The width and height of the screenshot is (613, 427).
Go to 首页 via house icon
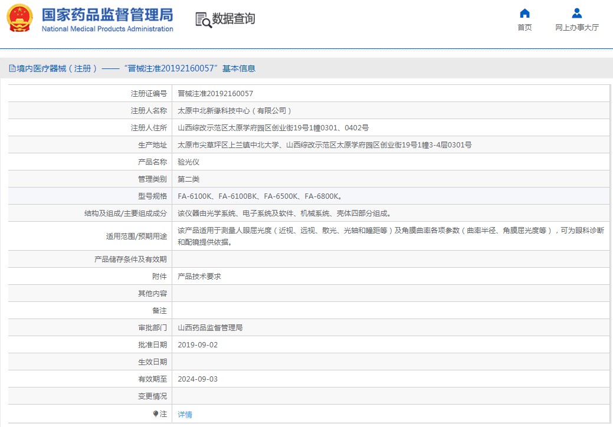[x=525, y=14]
